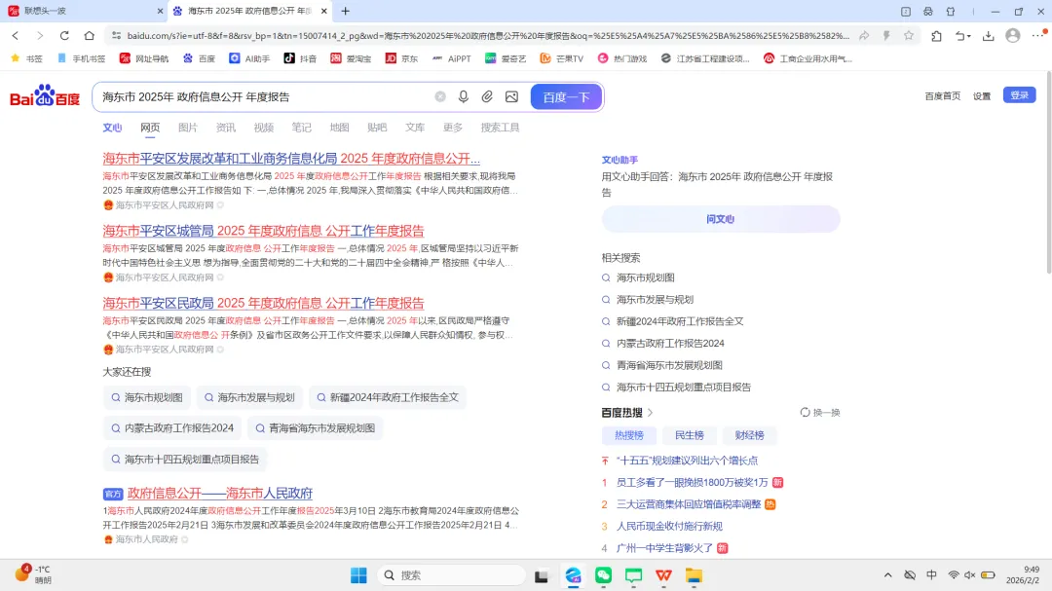Viewport: 1052px width, 591px height.
Task: Reload the current page
Action: coord(64,36)
